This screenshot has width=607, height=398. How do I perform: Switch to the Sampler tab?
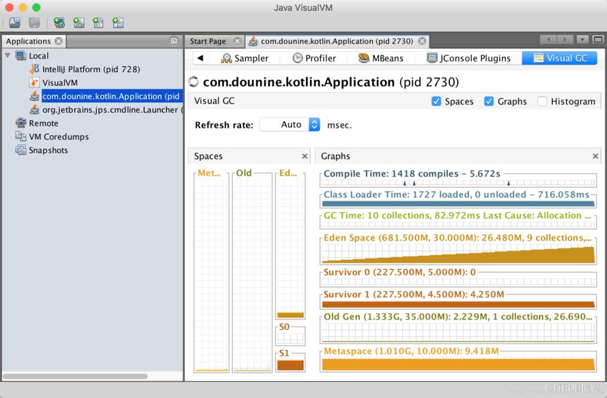244,58
